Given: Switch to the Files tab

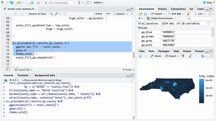Looking at the screenshot, I should pos(142,51).
